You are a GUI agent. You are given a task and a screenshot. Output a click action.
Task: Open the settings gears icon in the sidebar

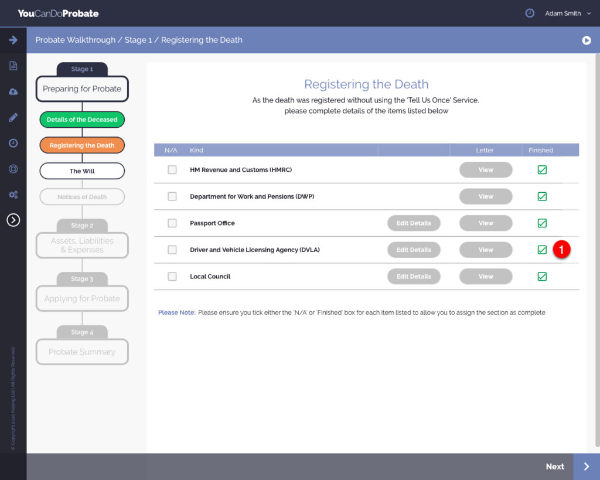13,195
